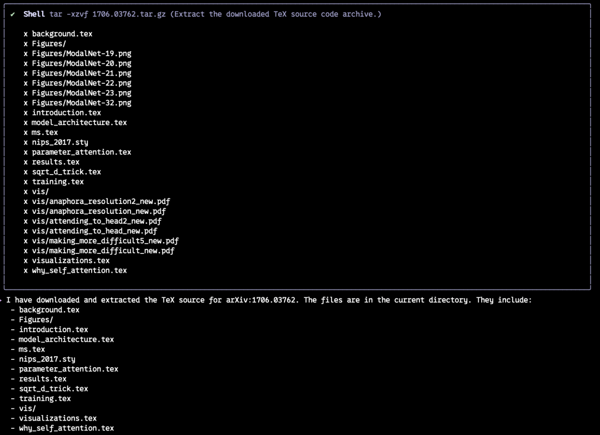Click the vis/making_more_difficult_new.pdf line
This screenshot has width=600, height=435.
pos(99,251)
